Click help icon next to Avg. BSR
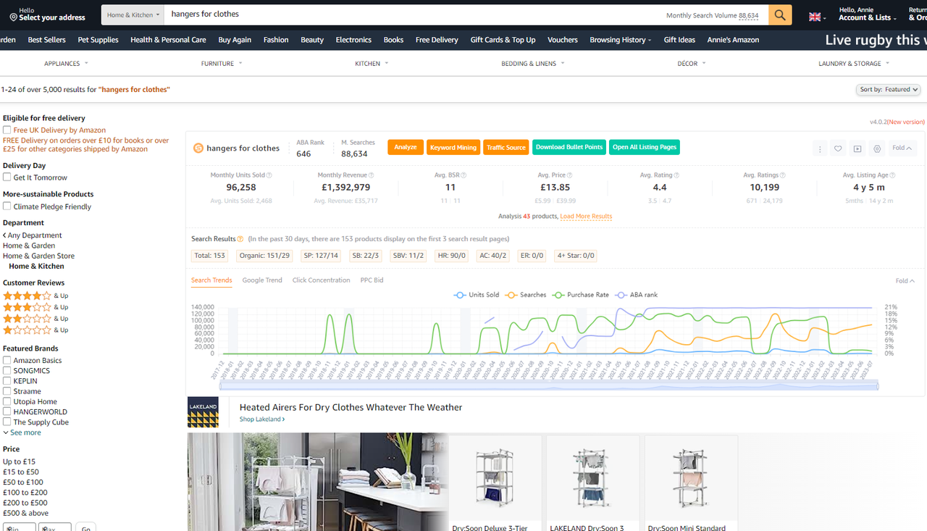Screen dimensions: 927x531 pyautogui.click(x=463, y=175)
